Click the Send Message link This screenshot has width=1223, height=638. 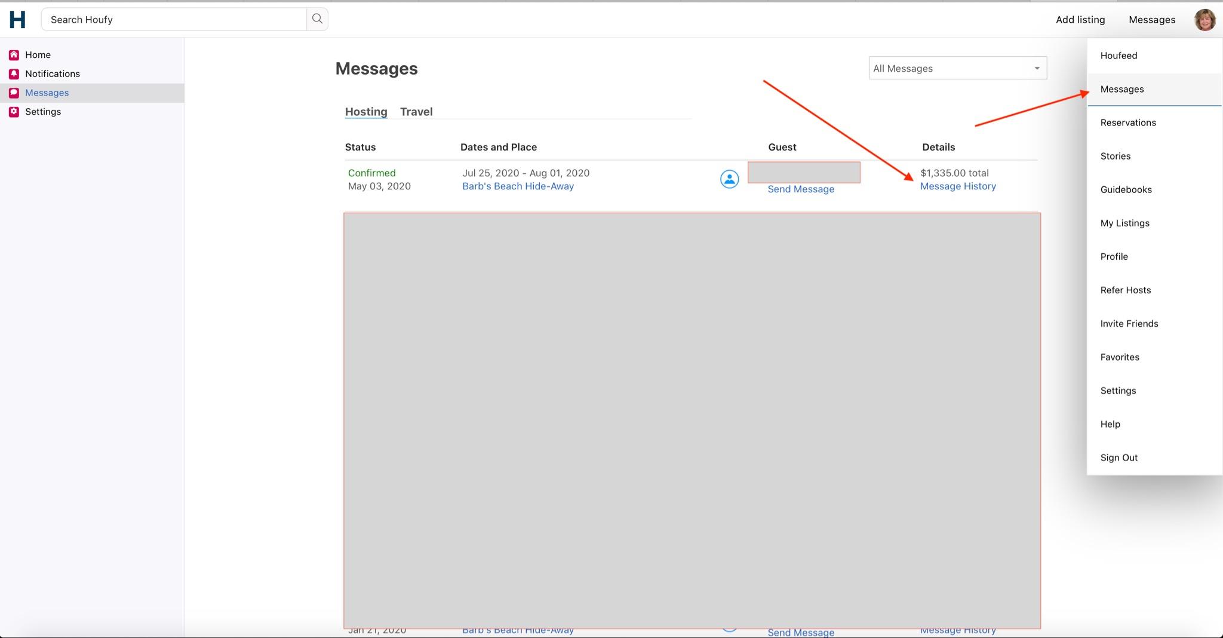click(800, 189)
